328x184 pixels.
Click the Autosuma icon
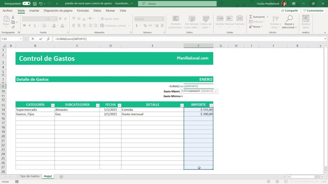pos(251,17)
